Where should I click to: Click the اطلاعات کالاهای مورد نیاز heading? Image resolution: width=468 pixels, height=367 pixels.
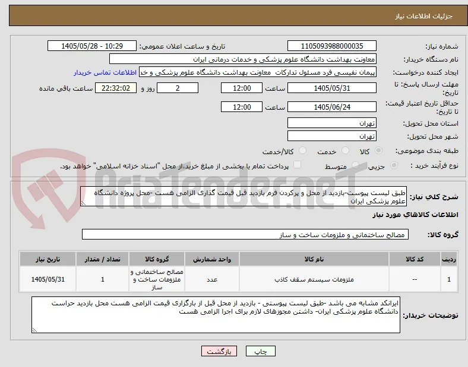pos(415,215)
